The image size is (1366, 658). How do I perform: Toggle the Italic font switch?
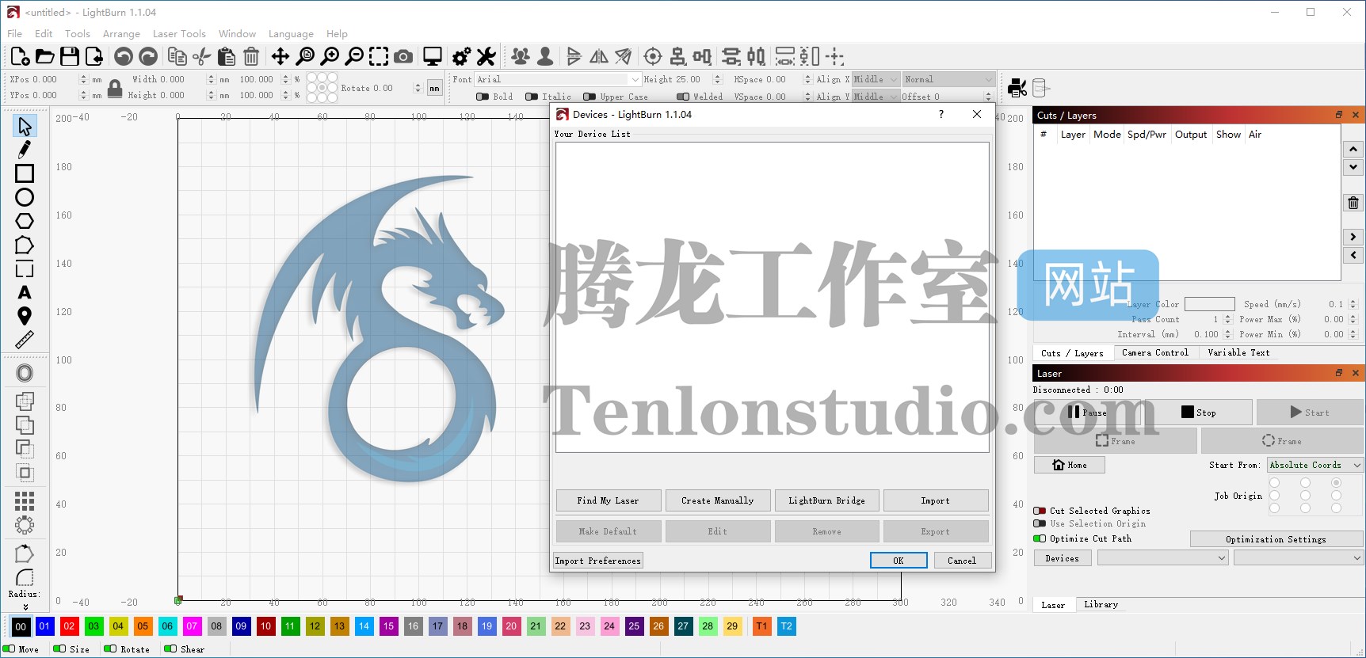click(532, 97)
